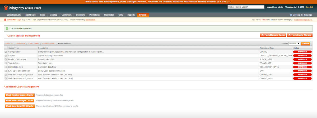Viewport: 317px width, 118px height.
Task: Click the Flush Magento Cache button
Action: click(x=273, y=35)
